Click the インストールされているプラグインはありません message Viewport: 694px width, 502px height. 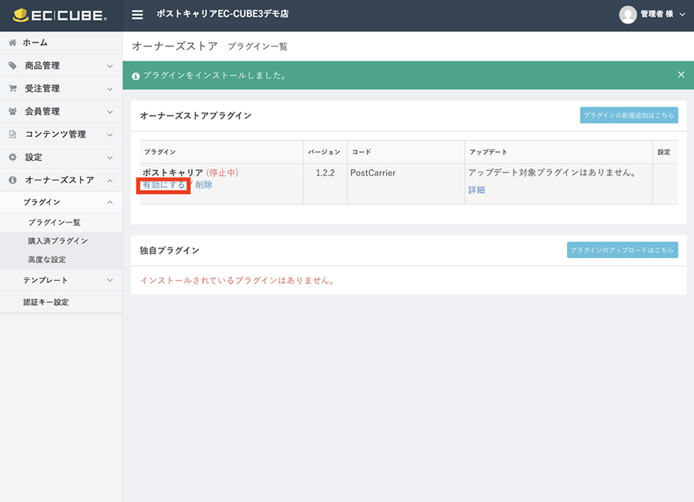coord(237,281)
